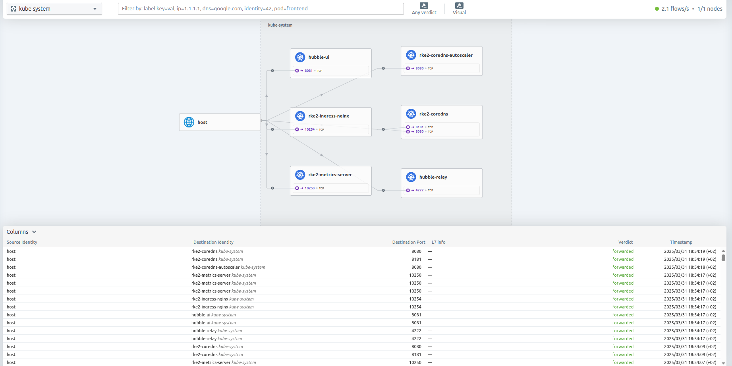Select port 4222 TCP on hubble-relay
Viewport: 732px width, 366px height.
point(419,191)
